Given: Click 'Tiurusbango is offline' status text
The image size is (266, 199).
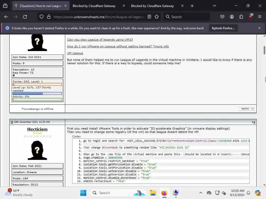Looking at the screenshot, I should coord(37,109).
